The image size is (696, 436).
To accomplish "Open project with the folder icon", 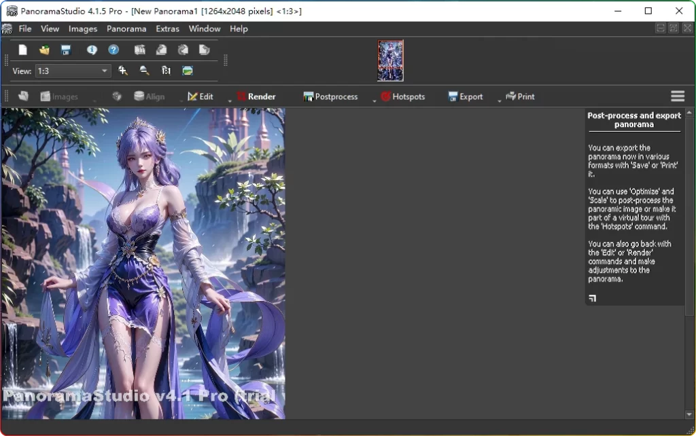I will click(44, 50).
